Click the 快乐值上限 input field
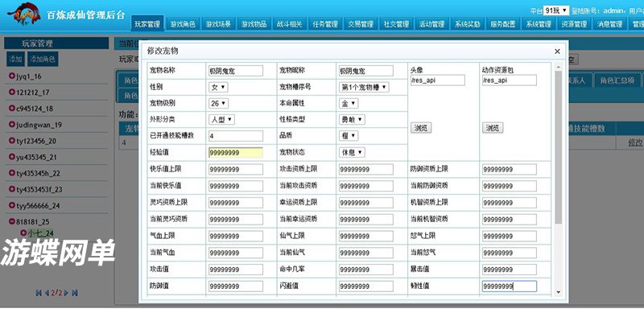The height and width of the screenshot is (309, 644). tap(236, 170)
